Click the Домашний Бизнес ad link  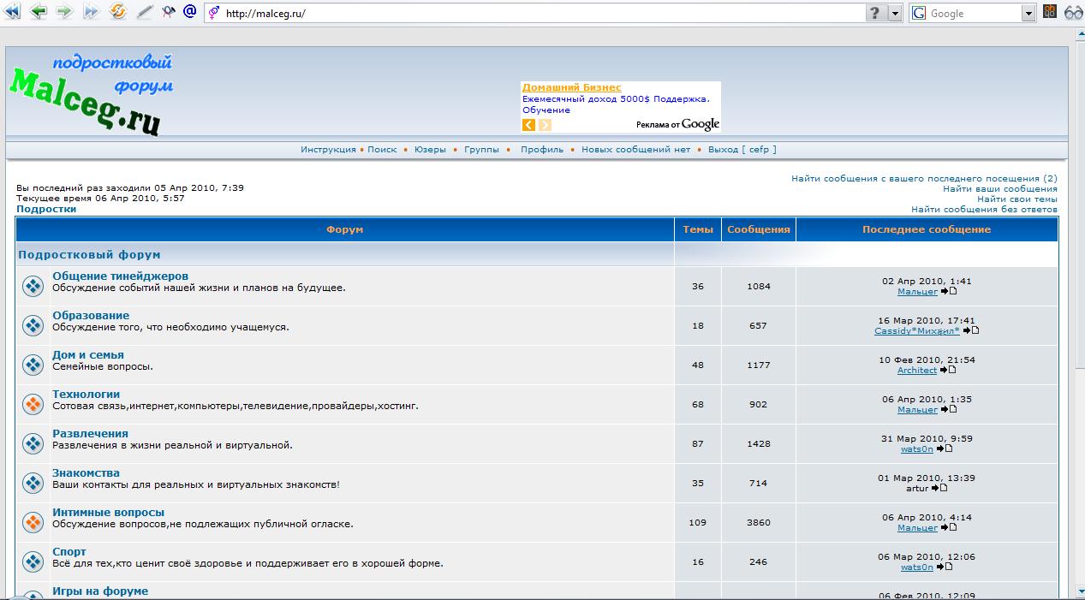[571, 87]
